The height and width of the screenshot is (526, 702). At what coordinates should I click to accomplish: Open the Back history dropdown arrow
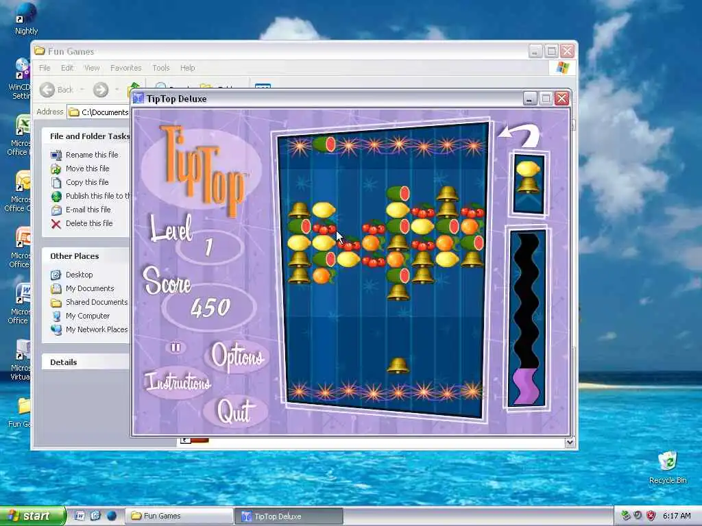(82, 90)
